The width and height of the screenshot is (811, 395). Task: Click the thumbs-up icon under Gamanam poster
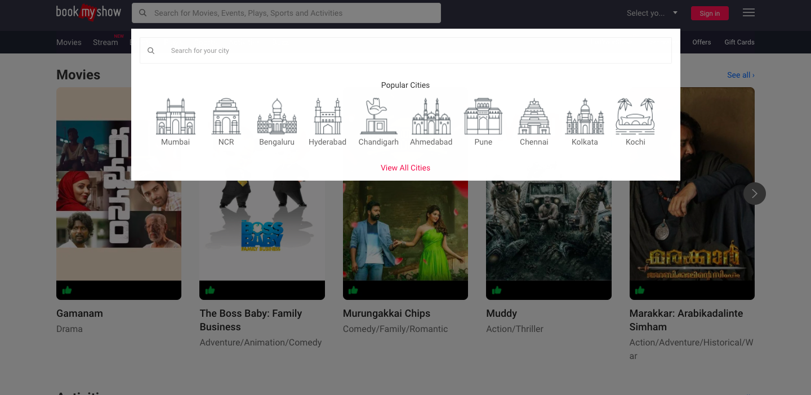click(67, 290)
